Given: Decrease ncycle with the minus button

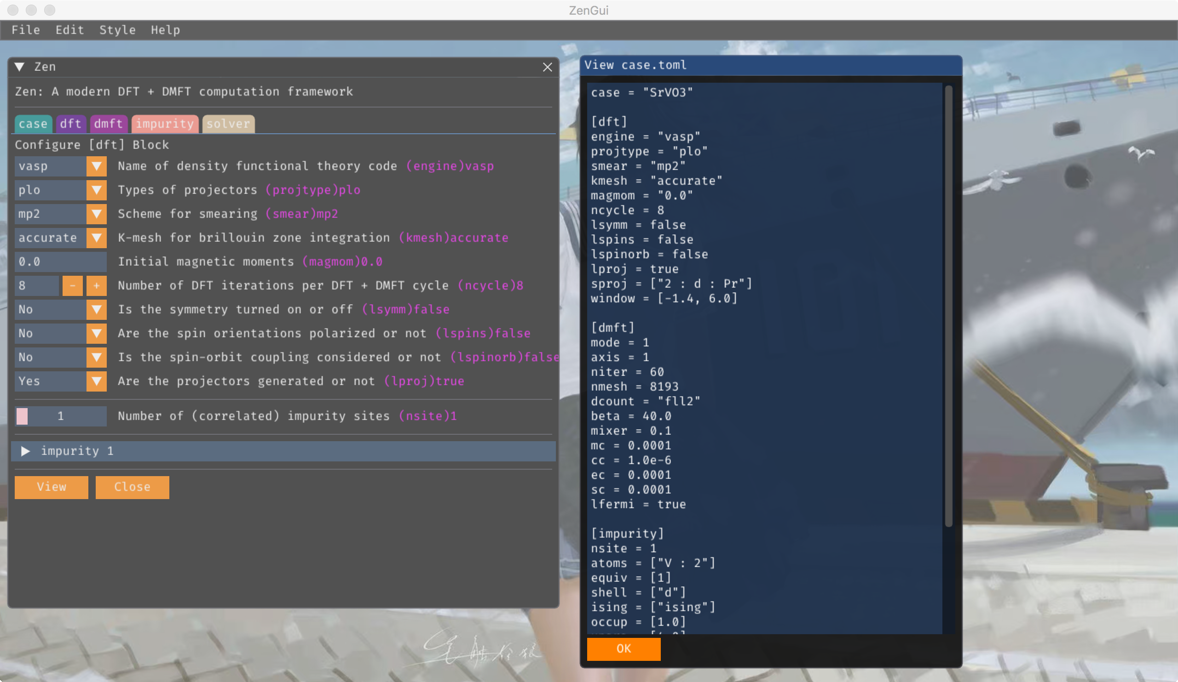Looking at the screenshot, I should click(x=72, y=286).
